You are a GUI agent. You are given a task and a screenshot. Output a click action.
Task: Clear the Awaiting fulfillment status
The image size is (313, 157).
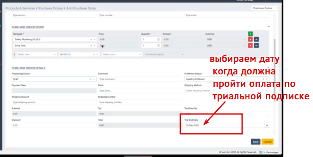(263, 79)
